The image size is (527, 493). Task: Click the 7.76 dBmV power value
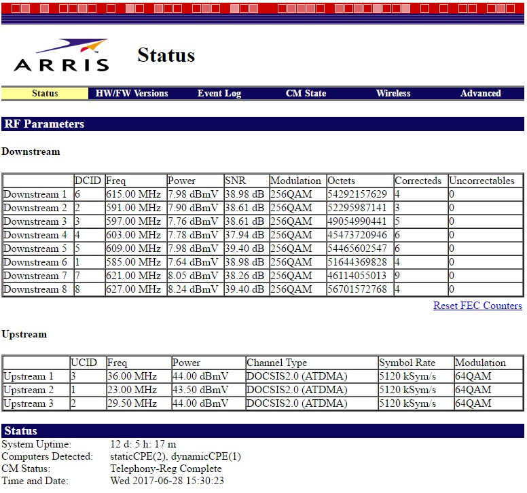coord(193,221)
